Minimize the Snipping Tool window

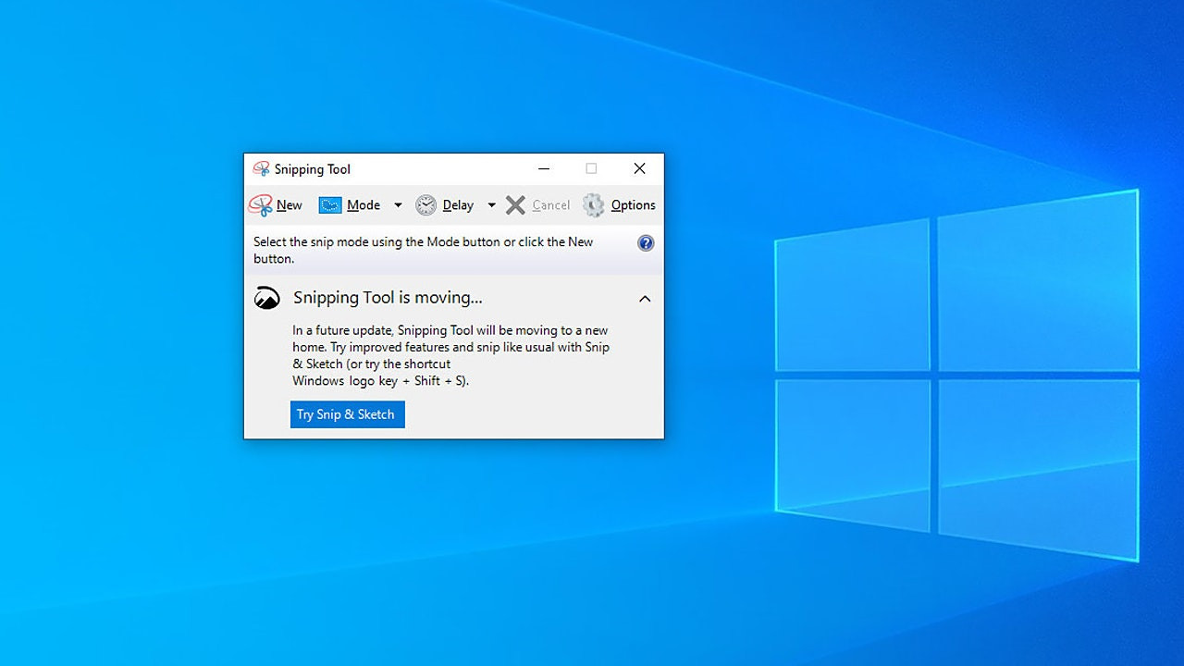(544, 168)
